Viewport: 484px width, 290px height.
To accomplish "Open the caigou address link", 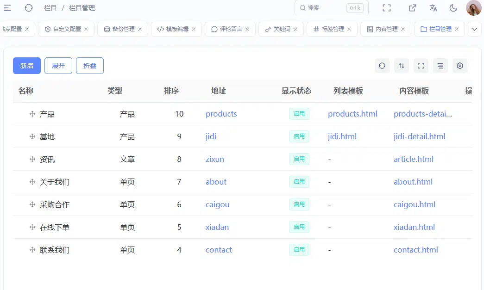I will pos(217,204).
